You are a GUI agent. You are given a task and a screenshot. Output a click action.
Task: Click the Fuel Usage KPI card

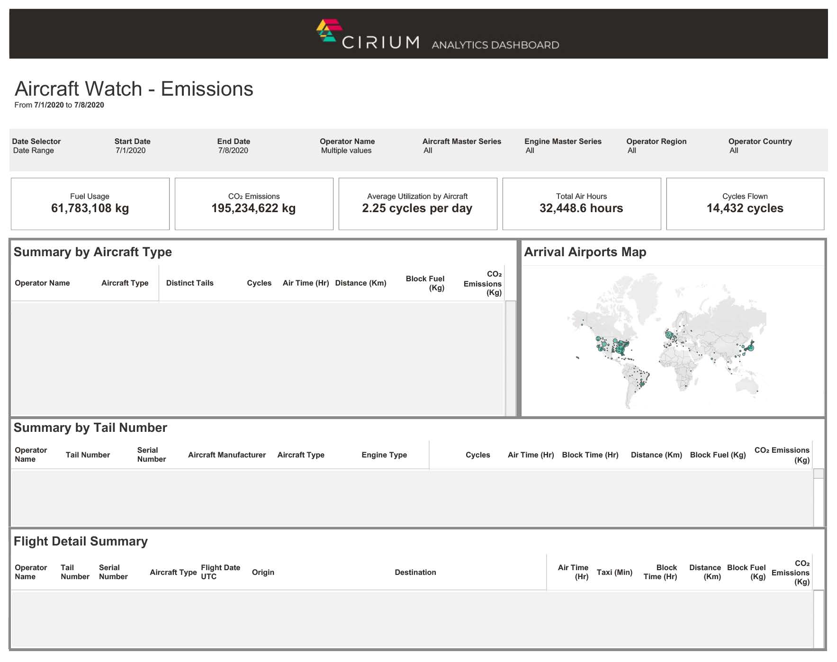click(90, 203)
